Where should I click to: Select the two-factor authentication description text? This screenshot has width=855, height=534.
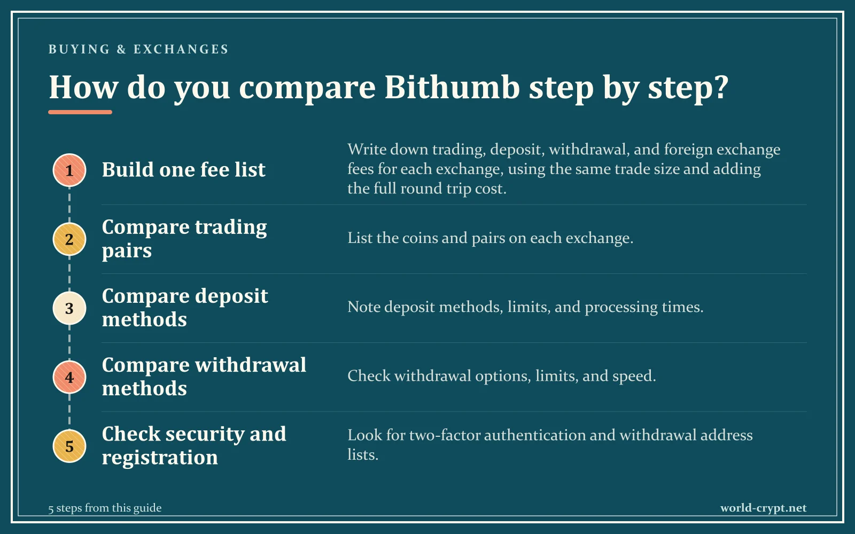click(x=550, y=445)
